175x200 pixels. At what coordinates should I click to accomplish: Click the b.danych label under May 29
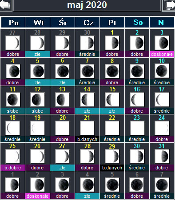(112, 168)
